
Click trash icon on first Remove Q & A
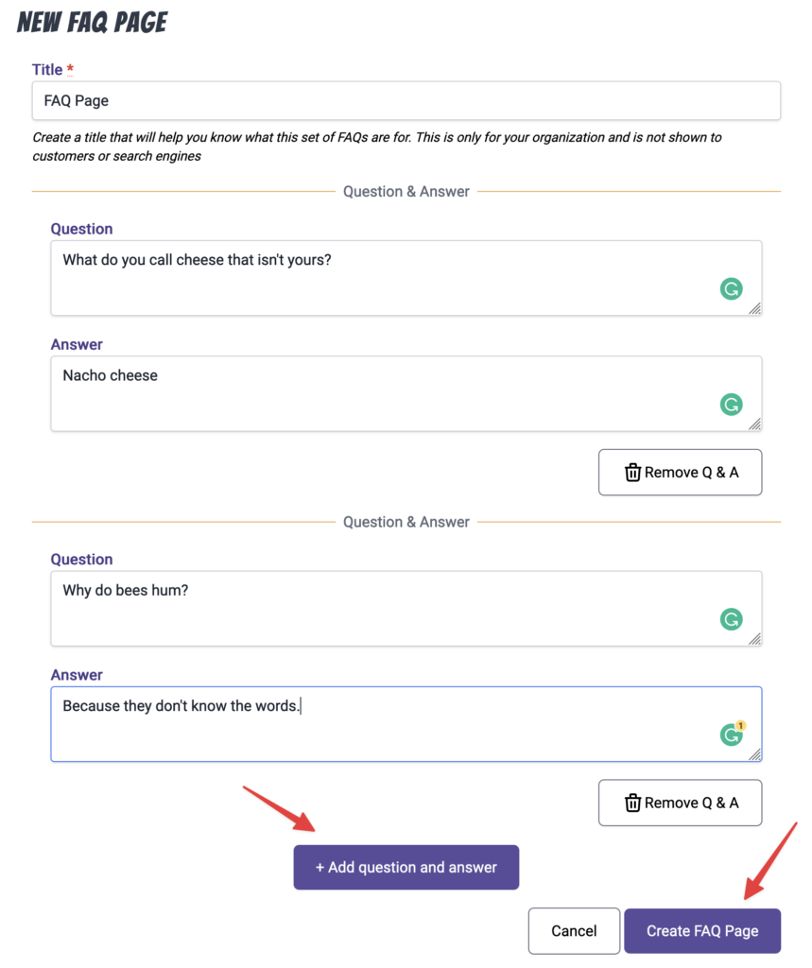click(x=632, y=473)
